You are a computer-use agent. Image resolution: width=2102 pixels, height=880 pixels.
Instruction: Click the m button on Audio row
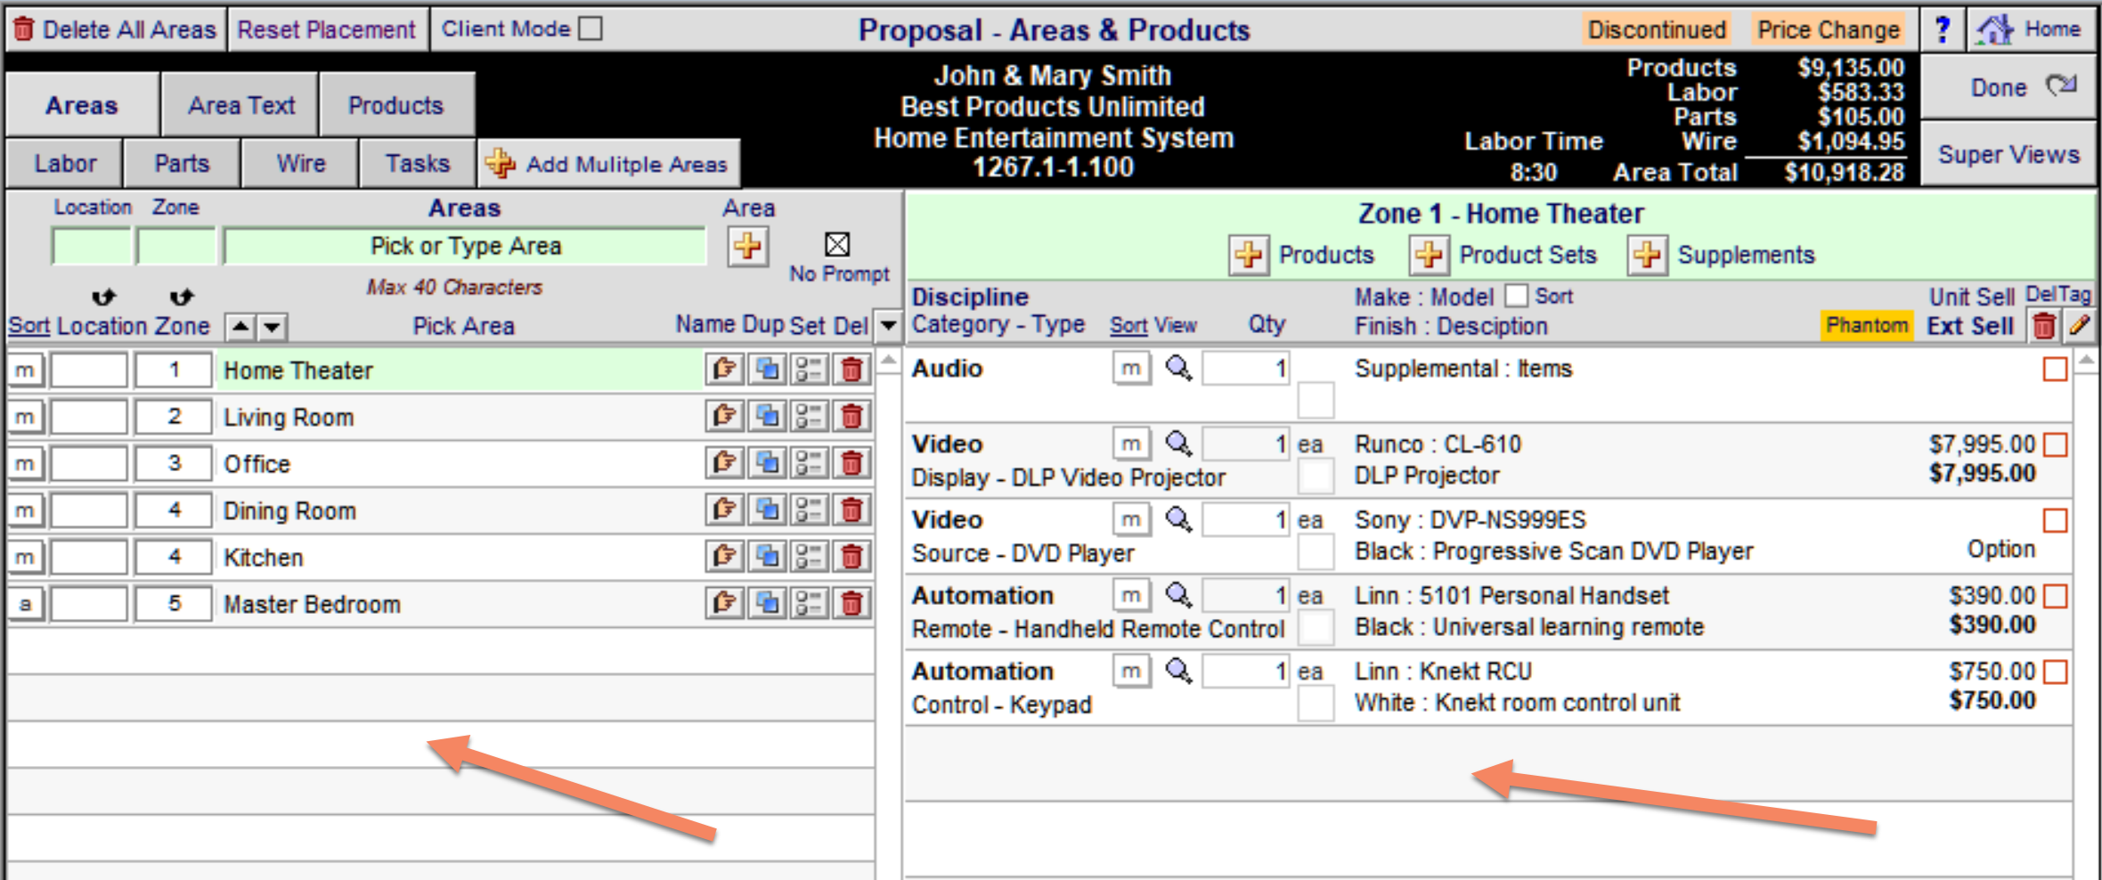(x=1131, y=368)
